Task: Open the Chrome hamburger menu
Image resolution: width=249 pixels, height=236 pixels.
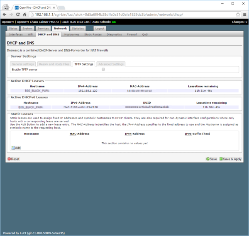Action: pyautogui.click(x=244, y=14)
